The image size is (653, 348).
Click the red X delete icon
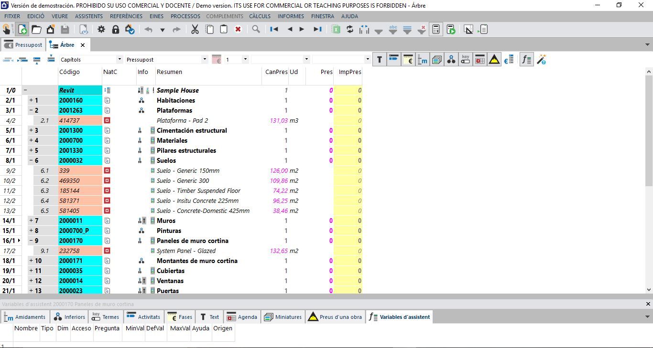[x=238, y=30]
